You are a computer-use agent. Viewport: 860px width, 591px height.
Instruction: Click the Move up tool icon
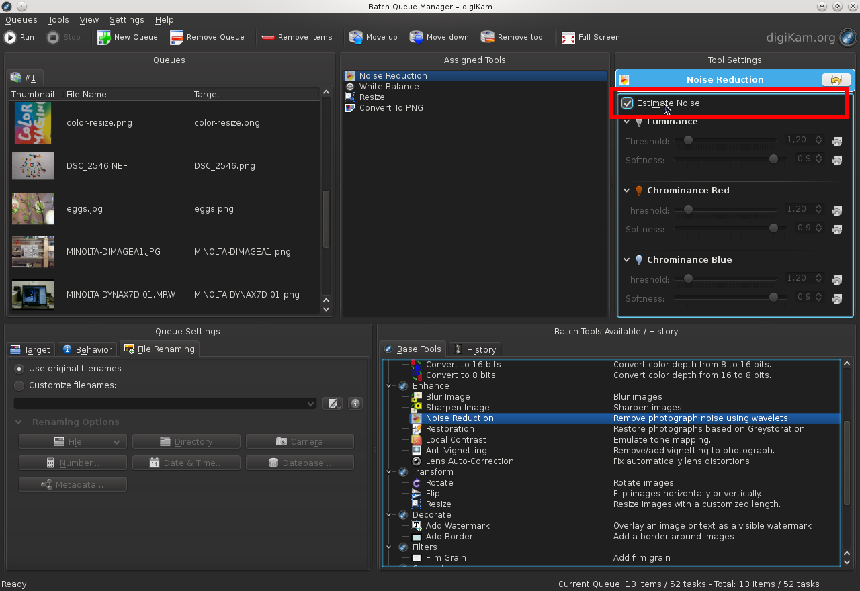click(x=373, y=37)
